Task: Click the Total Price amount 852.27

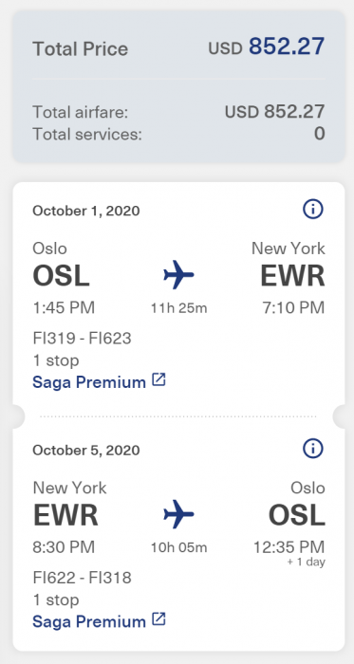Action: pos(287,46)
